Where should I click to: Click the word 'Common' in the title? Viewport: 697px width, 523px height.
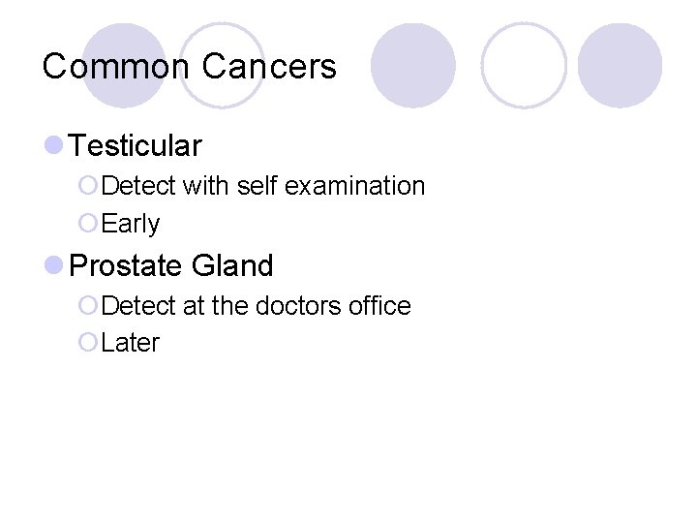[117, 67]
